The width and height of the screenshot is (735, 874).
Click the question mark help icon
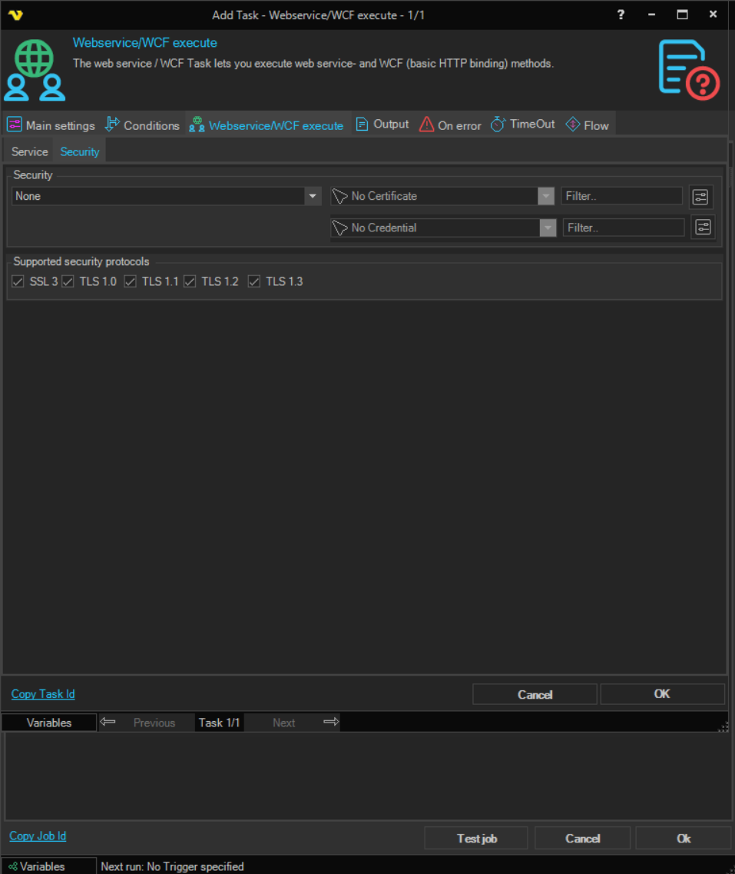[x=621, y=15]
